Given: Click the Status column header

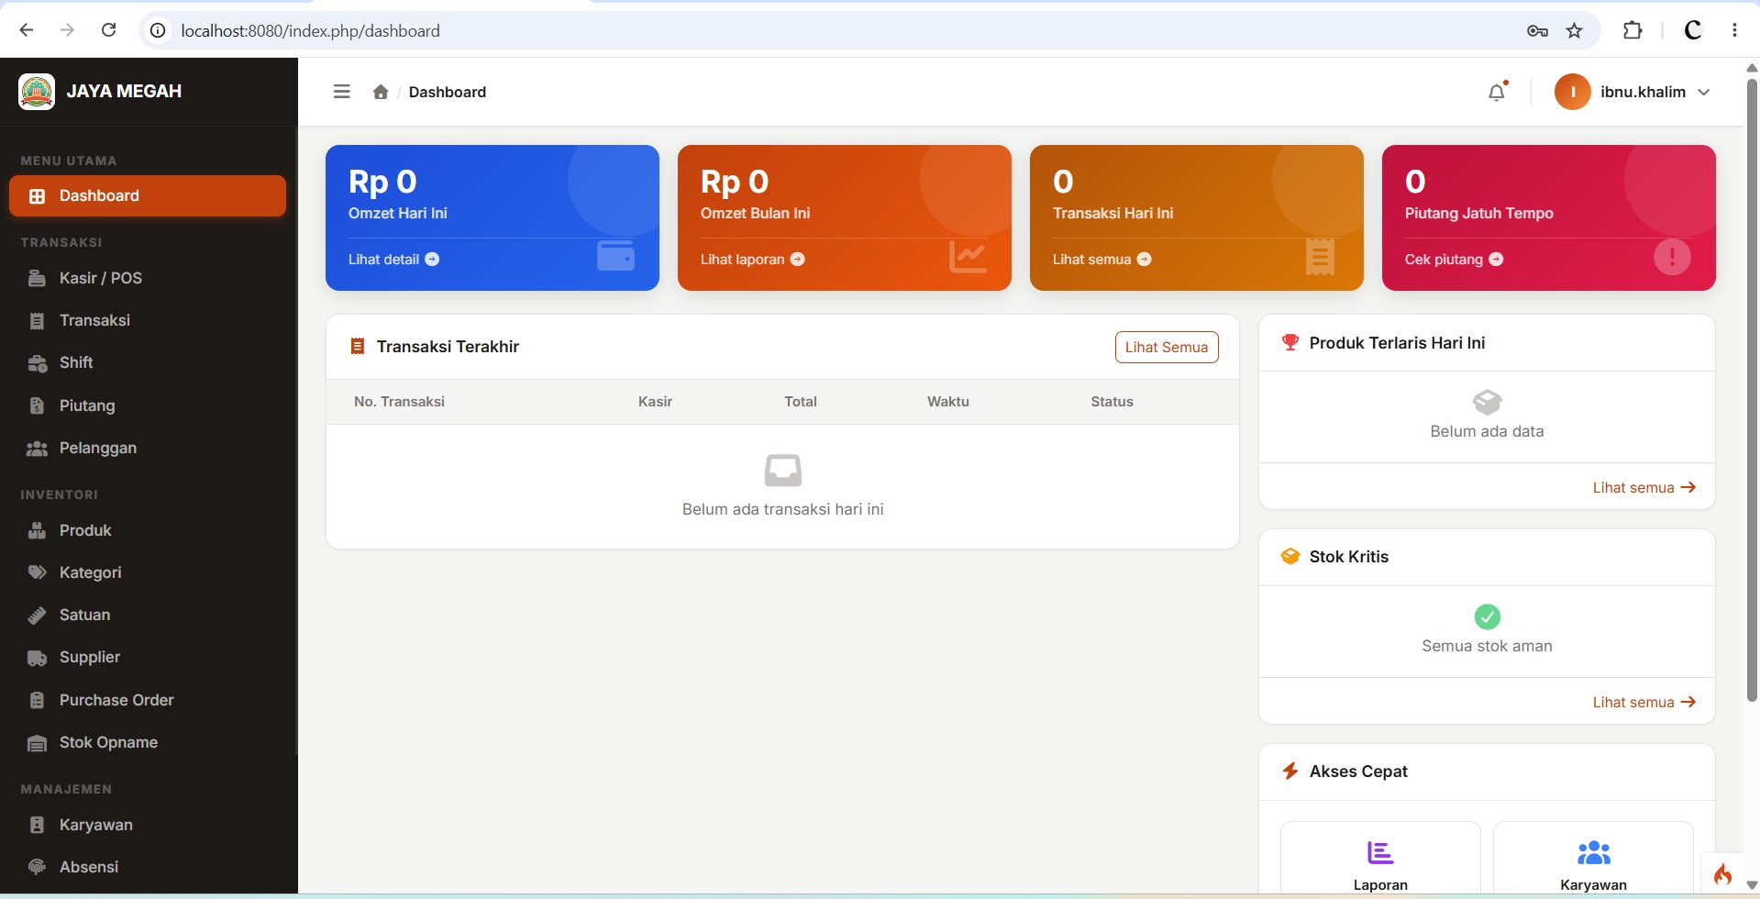Looking at the screenshot, I should coord(1112,402).
